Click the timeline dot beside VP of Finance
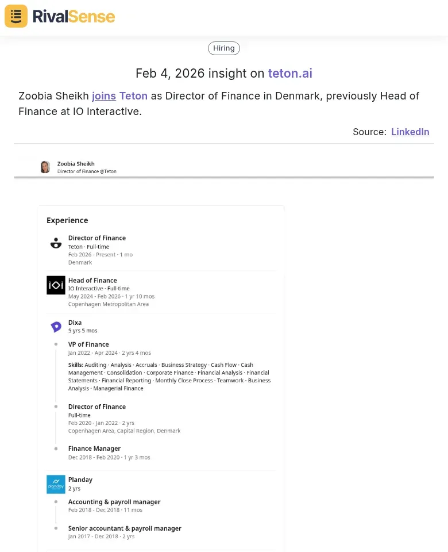 [56, 344]
